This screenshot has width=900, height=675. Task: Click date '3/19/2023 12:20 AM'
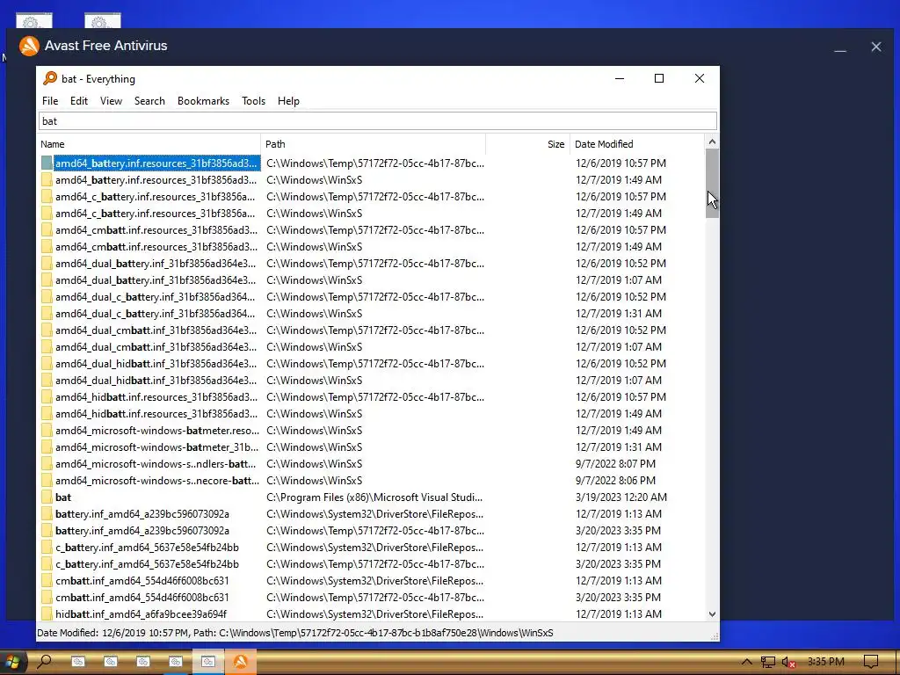pos(621,497)
